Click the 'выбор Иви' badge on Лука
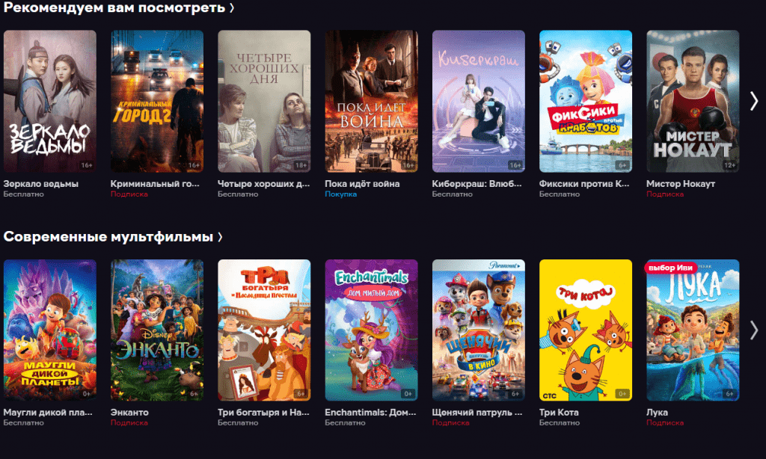Screen dimensions: 766x459 670,268
